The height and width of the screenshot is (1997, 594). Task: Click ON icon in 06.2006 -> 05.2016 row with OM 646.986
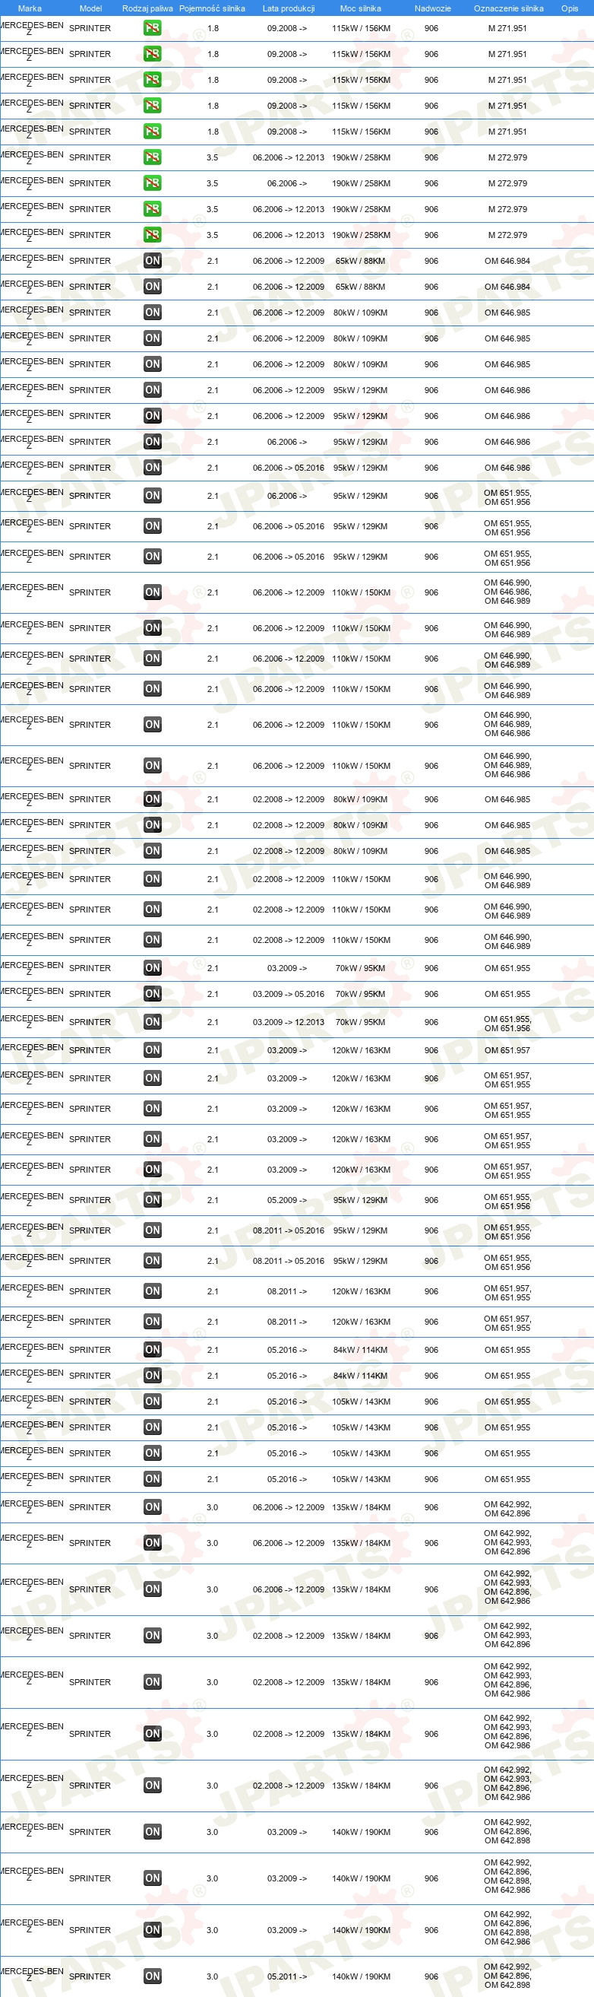[x=153, y=468]
